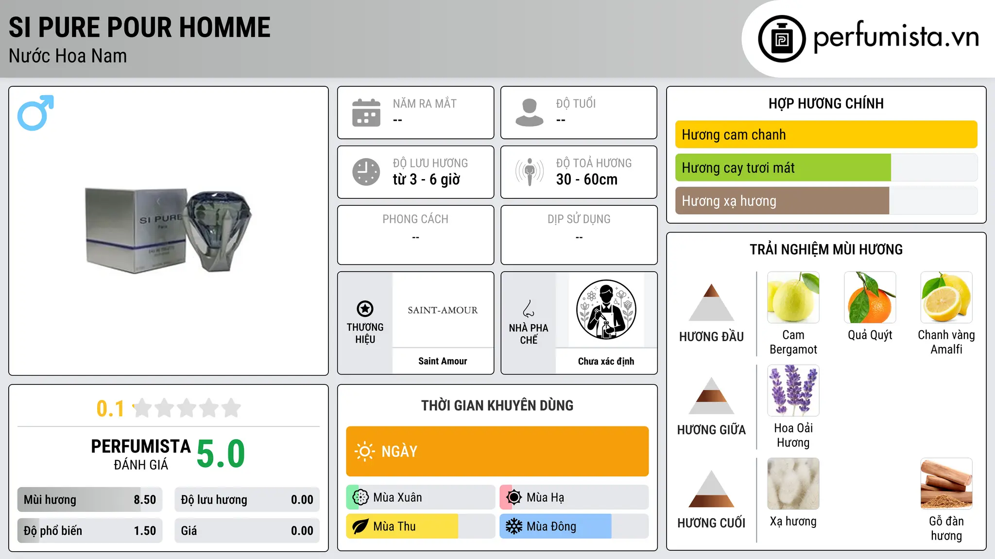Click the green 5.0 Perfumista score
Viewport: 995px width, 559px height.
(221, 454)
